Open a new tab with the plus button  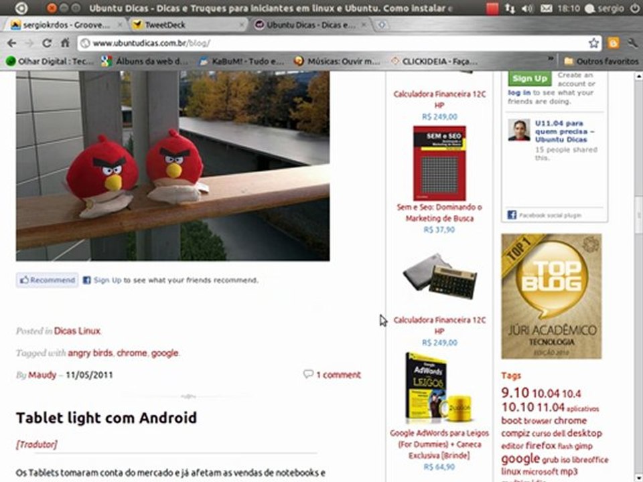click(x=381, y=25)
